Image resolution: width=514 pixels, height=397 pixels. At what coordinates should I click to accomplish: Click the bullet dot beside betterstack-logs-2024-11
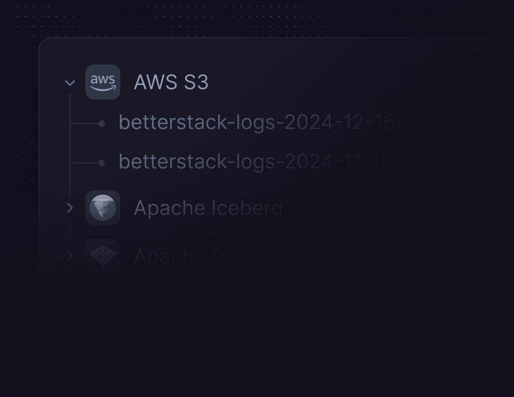102,163
